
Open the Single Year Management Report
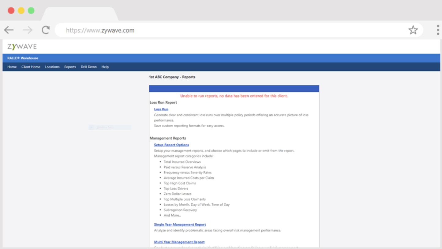[x=180, y=224]
